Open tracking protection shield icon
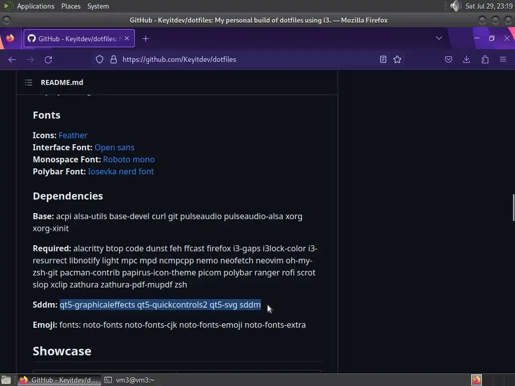This screenshot has width=515, height=386. [x=100, y=59]
